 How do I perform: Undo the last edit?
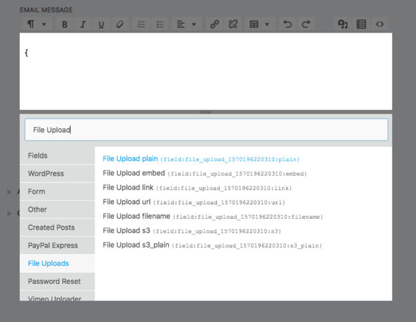[287, 25]
